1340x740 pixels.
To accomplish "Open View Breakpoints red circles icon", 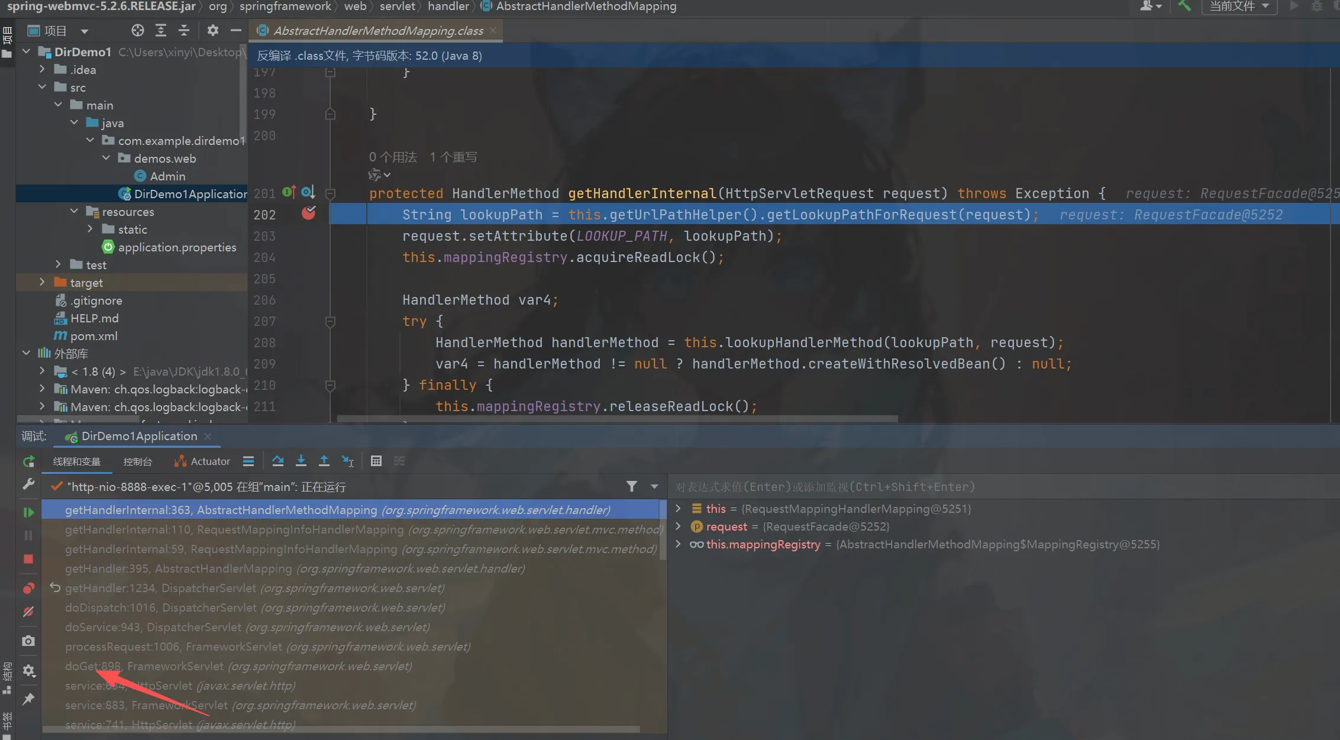I will (28, 588).
